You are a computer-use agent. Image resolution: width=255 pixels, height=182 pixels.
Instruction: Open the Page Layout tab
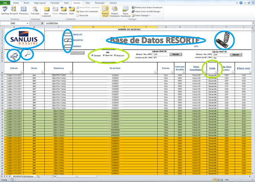[x=40, y=3]
